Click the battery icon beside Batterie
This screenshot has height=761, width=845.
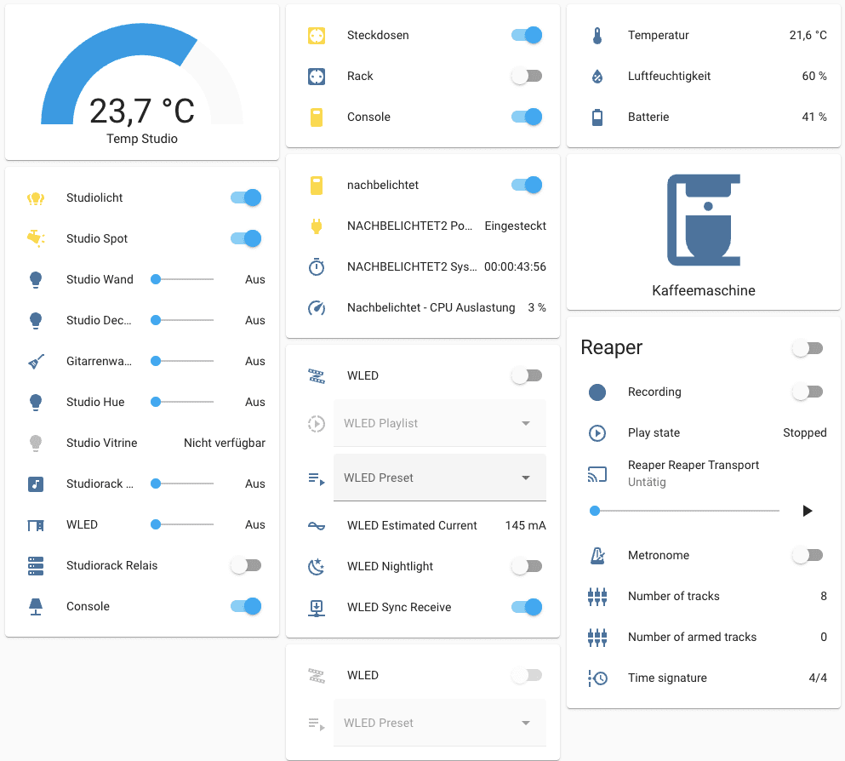(597, 117)
